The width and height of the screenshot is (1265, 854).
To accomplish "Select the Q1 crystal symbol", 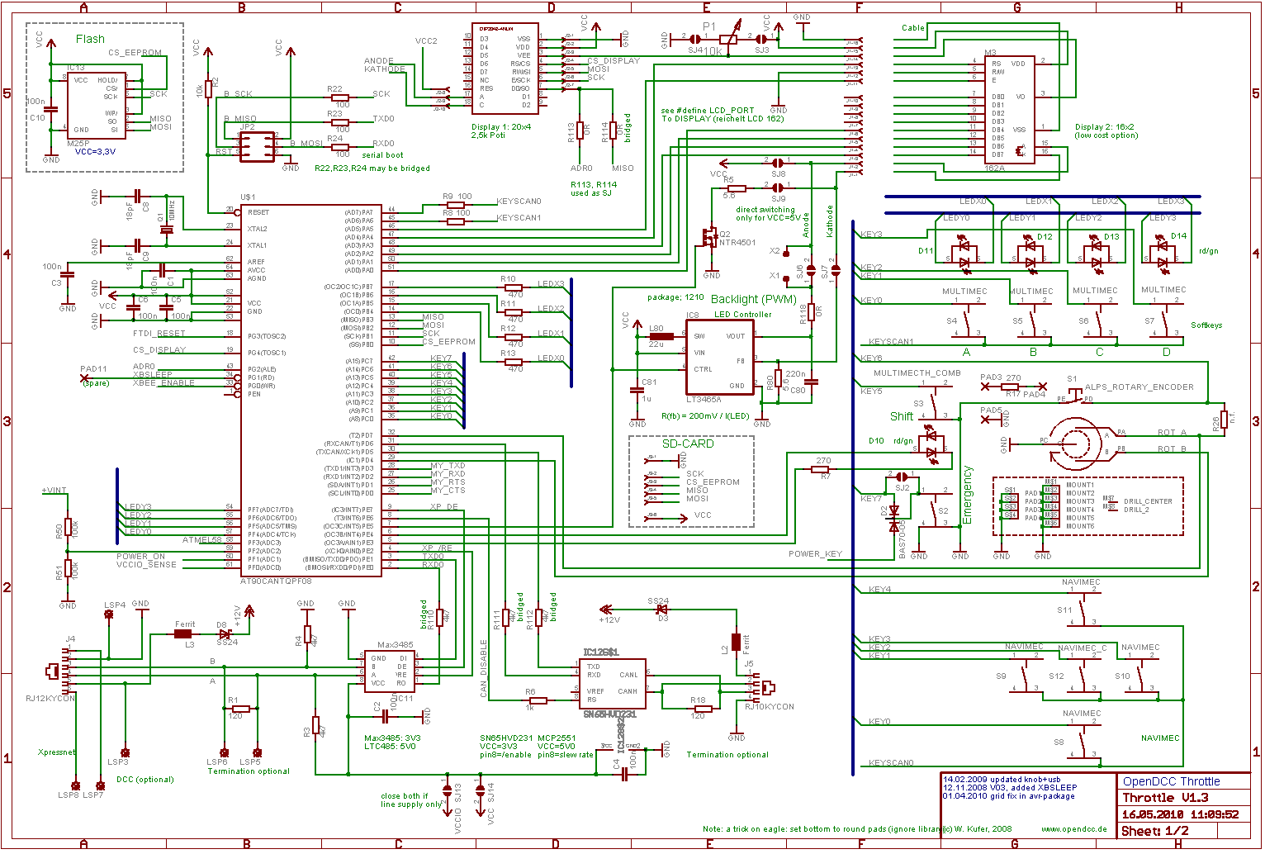I will click(166, 230).
